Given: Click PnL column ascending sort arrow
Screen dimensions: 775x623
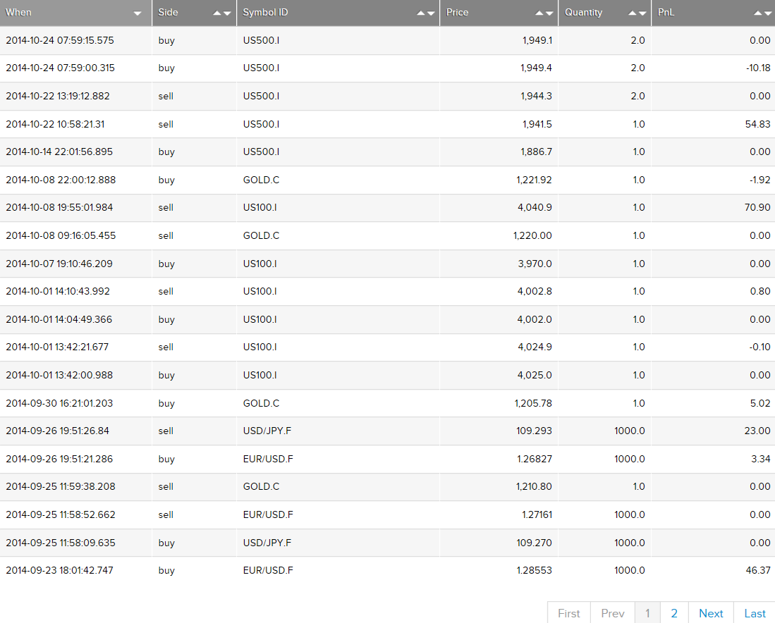Looking at the screenshot, I should point(758,13).
